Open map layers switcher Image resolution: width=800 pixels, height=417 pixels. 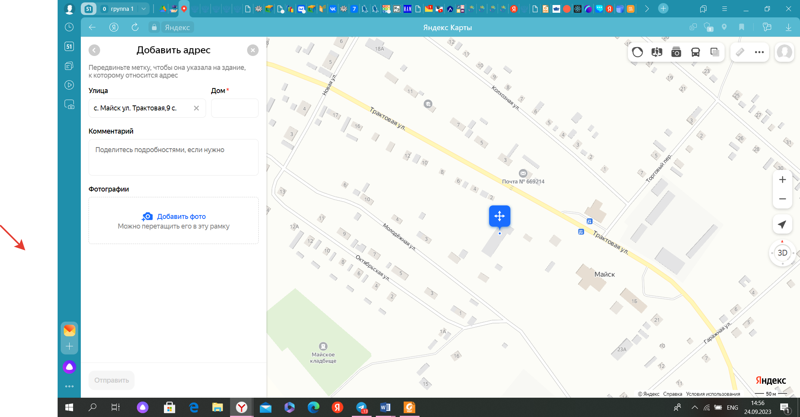(x=715, y=52)
